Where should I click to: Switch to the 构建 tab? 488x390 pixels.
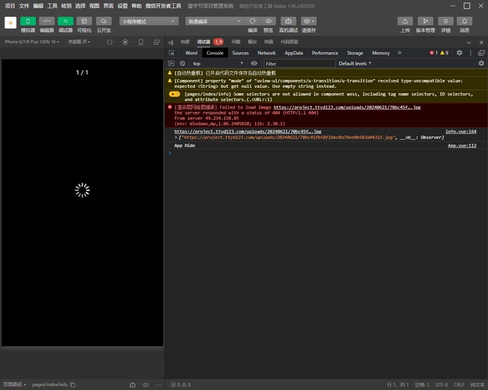(185, 42)
